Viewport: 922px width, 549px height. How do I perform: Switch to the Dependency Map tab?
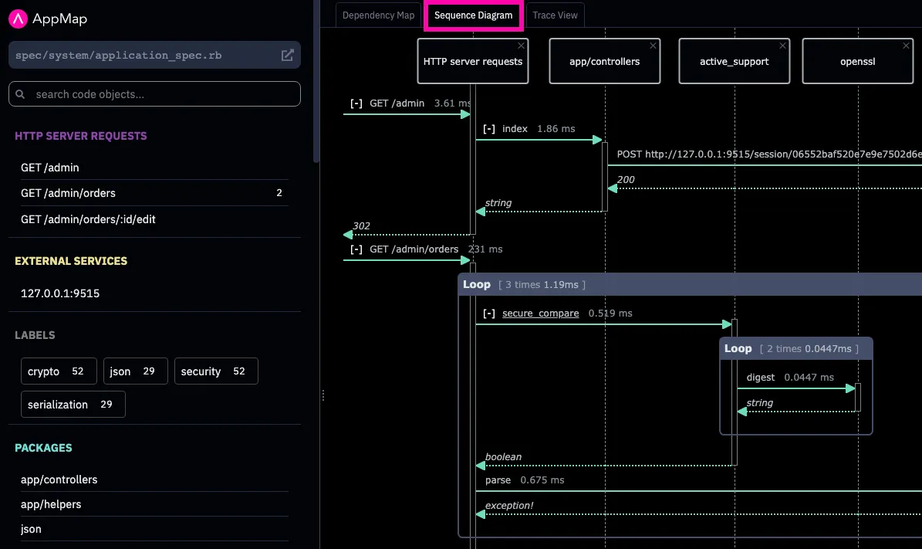[379, 15]
